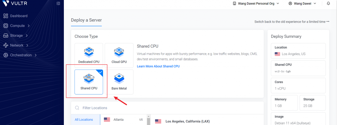Screen dimensions: 337x125
Task: Click the Deploy Summary heading
Action: (286, 36)
